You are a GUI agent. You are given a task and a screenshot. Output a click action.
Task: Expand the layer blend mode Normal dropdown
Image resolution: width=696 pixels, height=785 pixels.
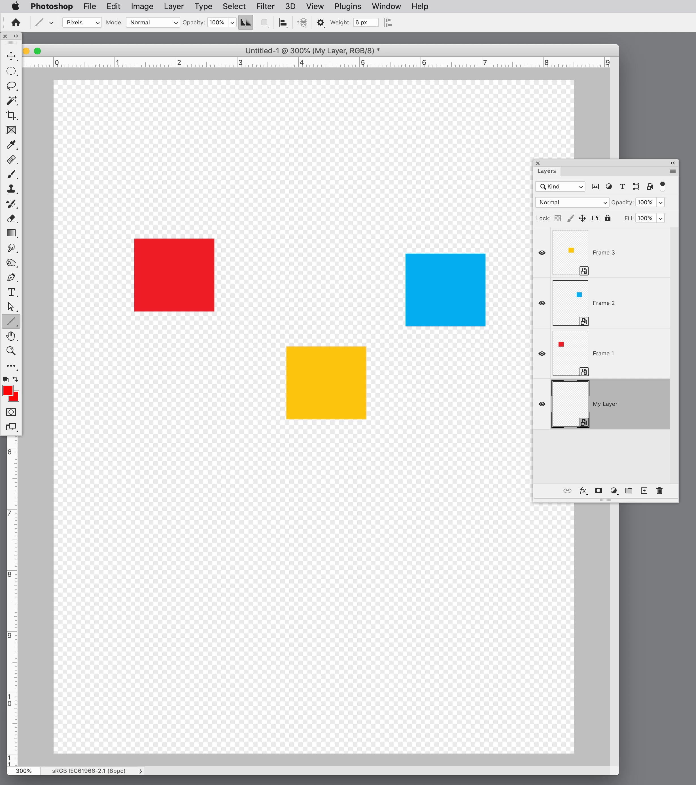coord(572,202)
